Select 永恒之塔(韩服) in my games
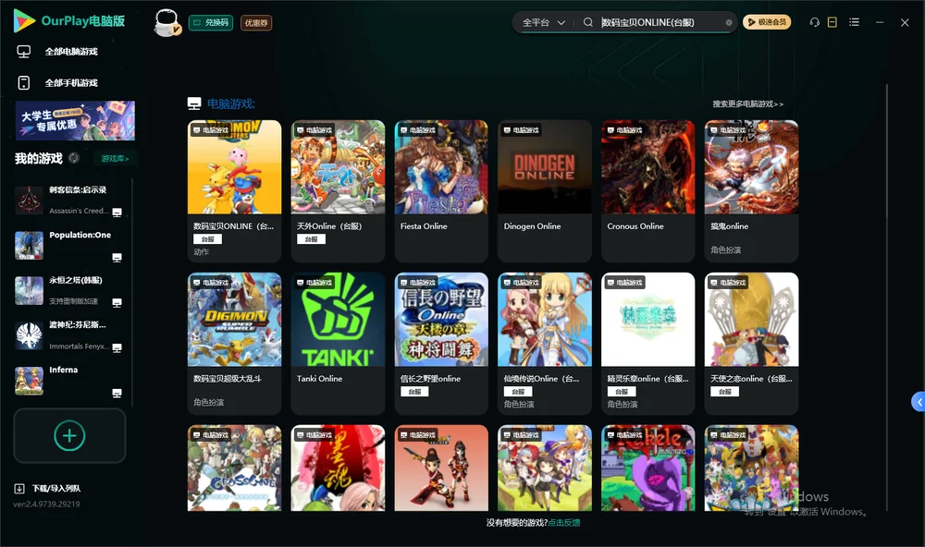Viewport: 925px width, 547px height. click(69, 290)
